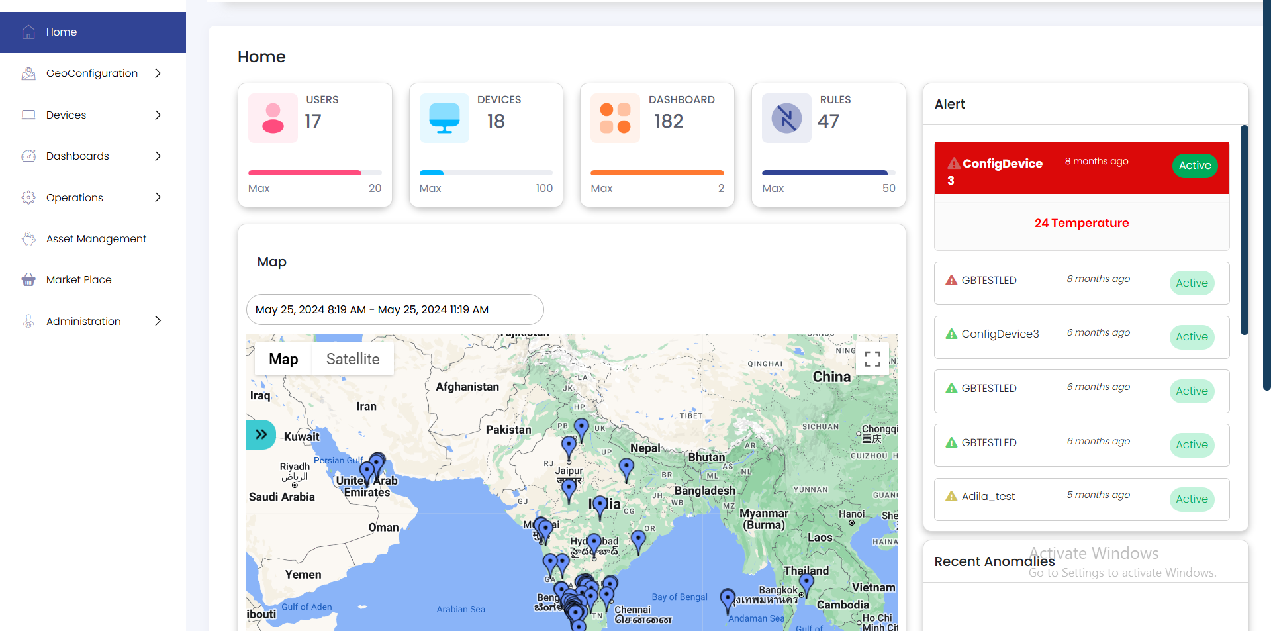Viewport: 1271px width, 631px height.
Task: Click the Rules card compass icon
Action: click(x=786, y=119)
